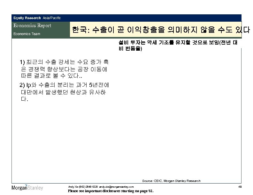Click the chart caption beginning '설비 투자는'
Screen dimensions: 253x195
click(178, 45)
